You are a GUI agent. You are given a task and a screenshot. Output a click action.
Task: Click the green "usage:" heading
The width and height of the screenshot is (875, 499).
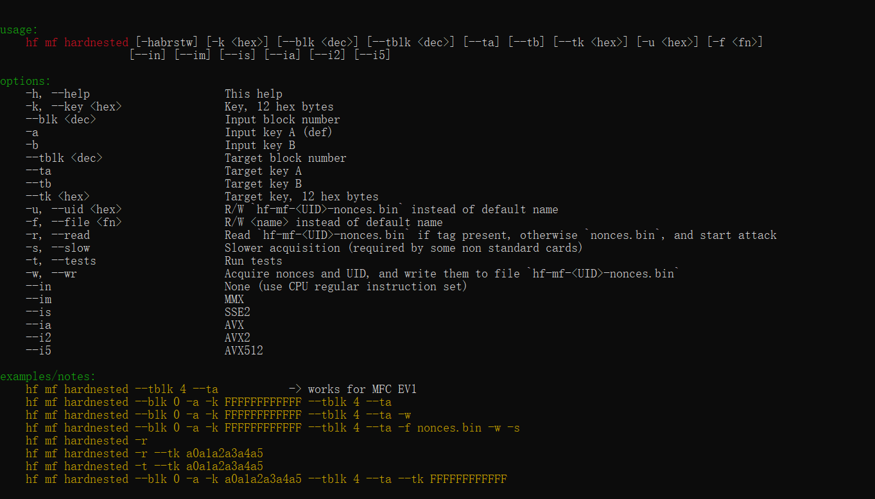(19, 30)
